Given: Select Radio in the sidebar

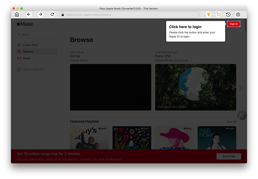Looking at the screenshot, I should [27, 58].
